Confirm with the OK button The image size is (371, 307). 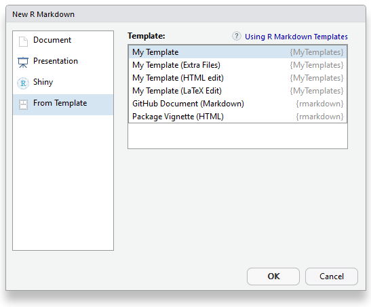tap(273, 277)
